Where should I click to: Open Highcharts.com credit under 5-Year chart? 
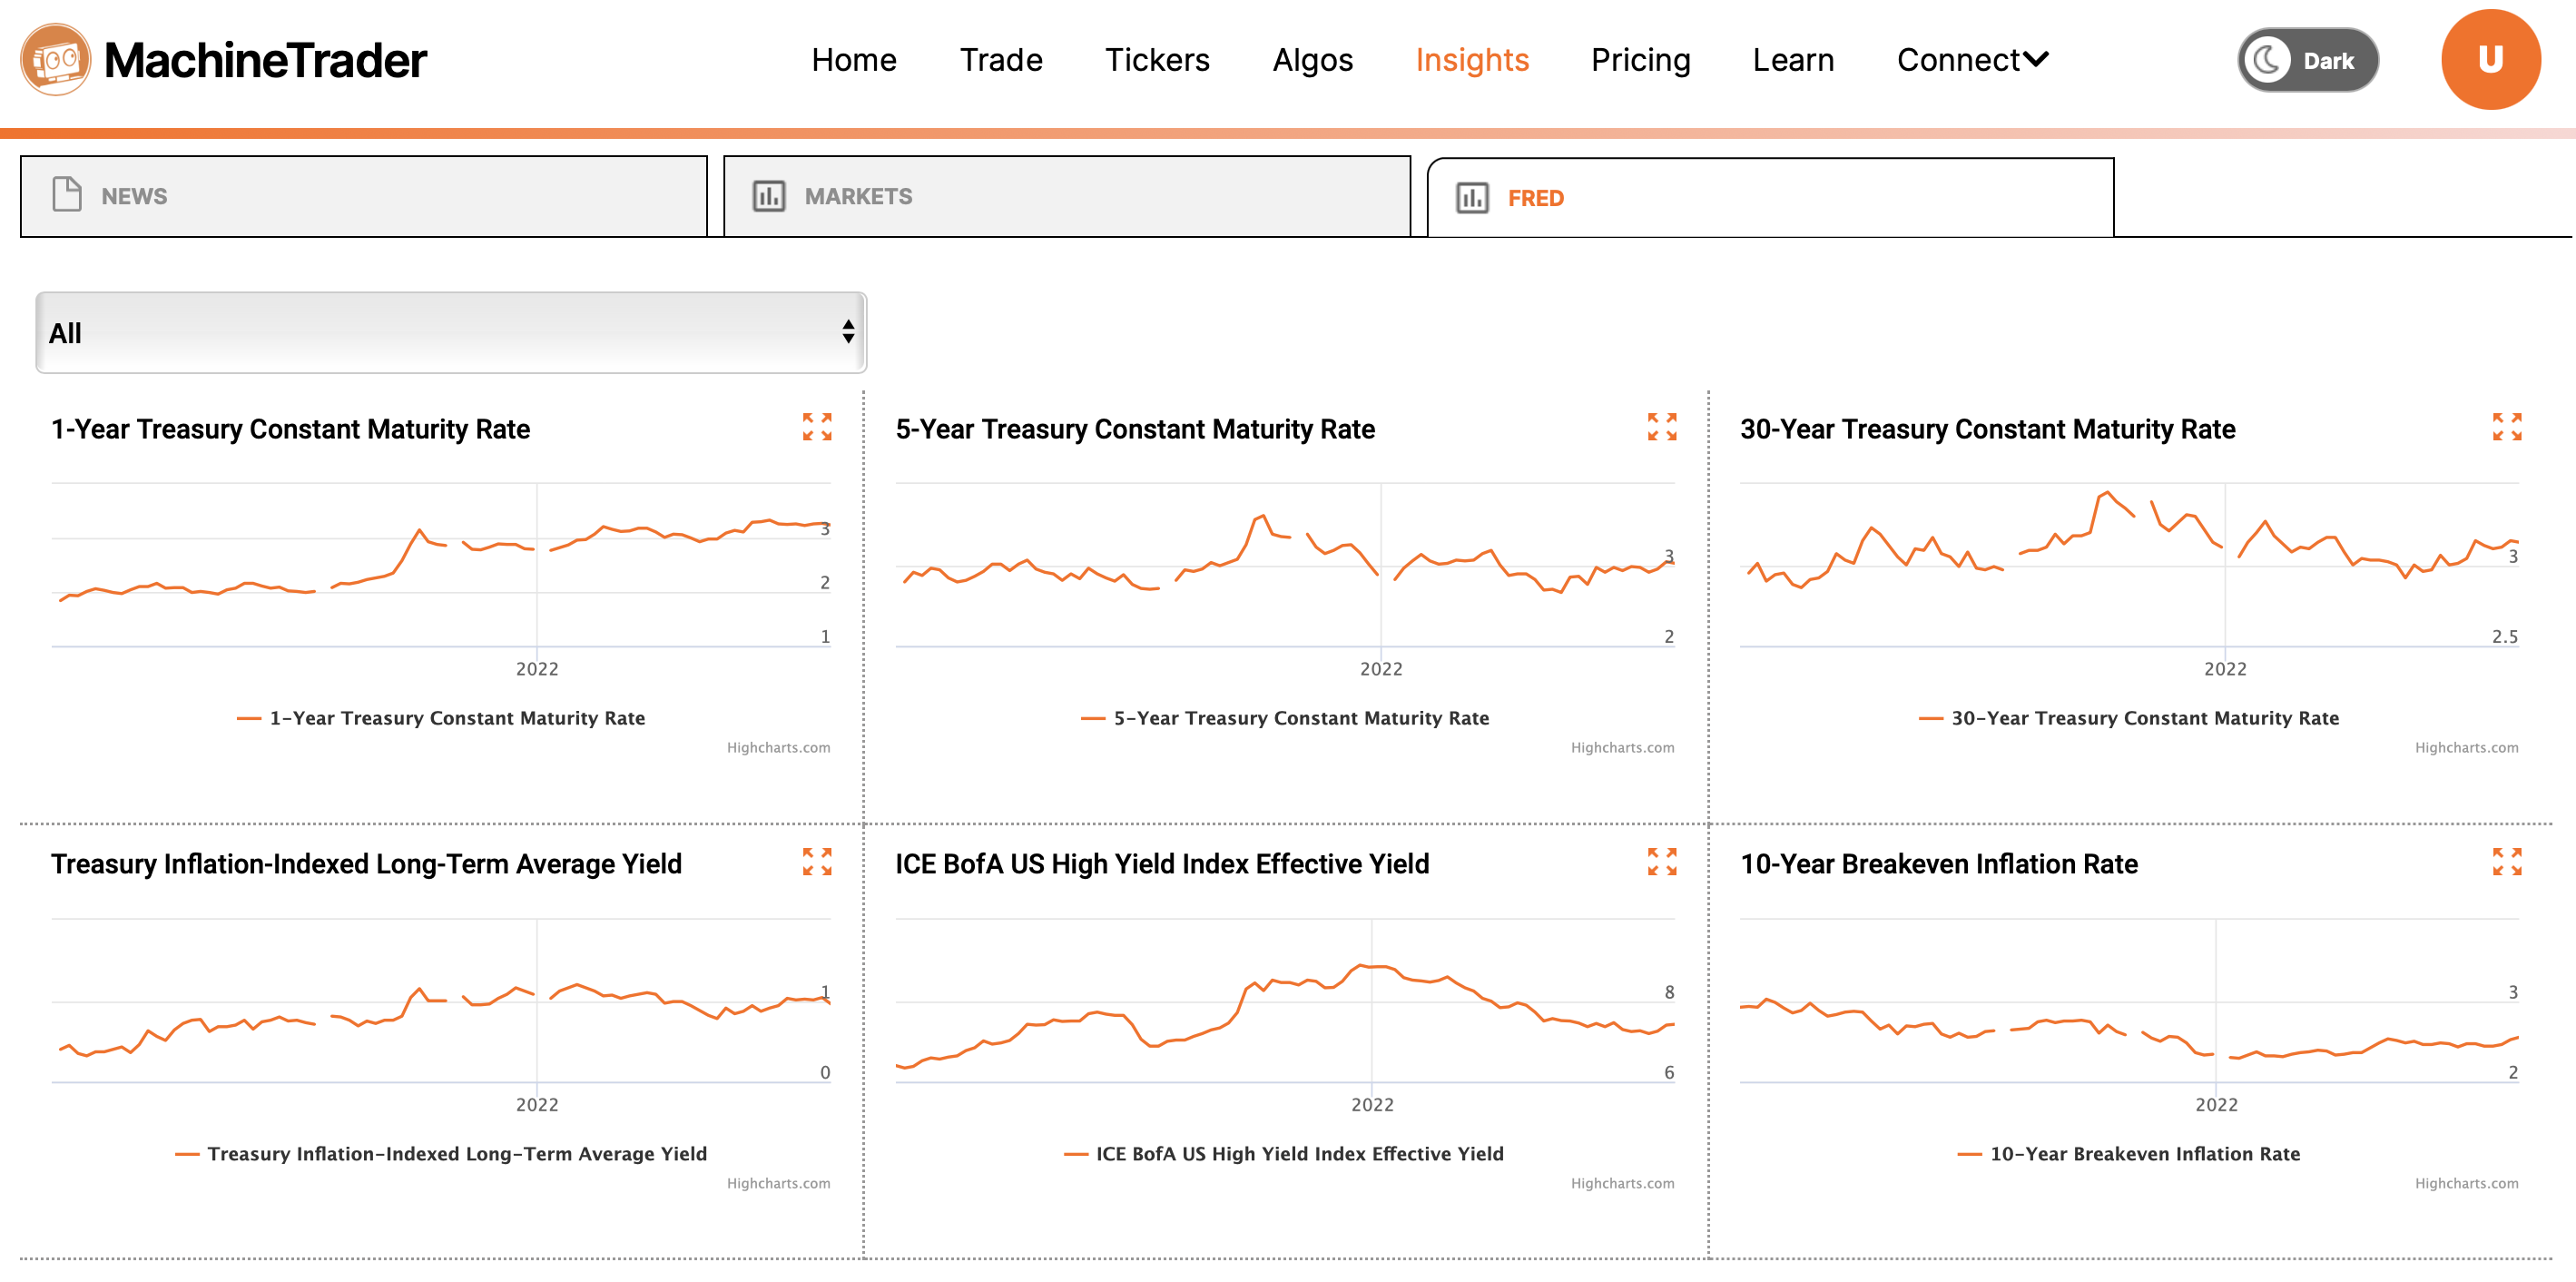click(x=1622, y=748)
